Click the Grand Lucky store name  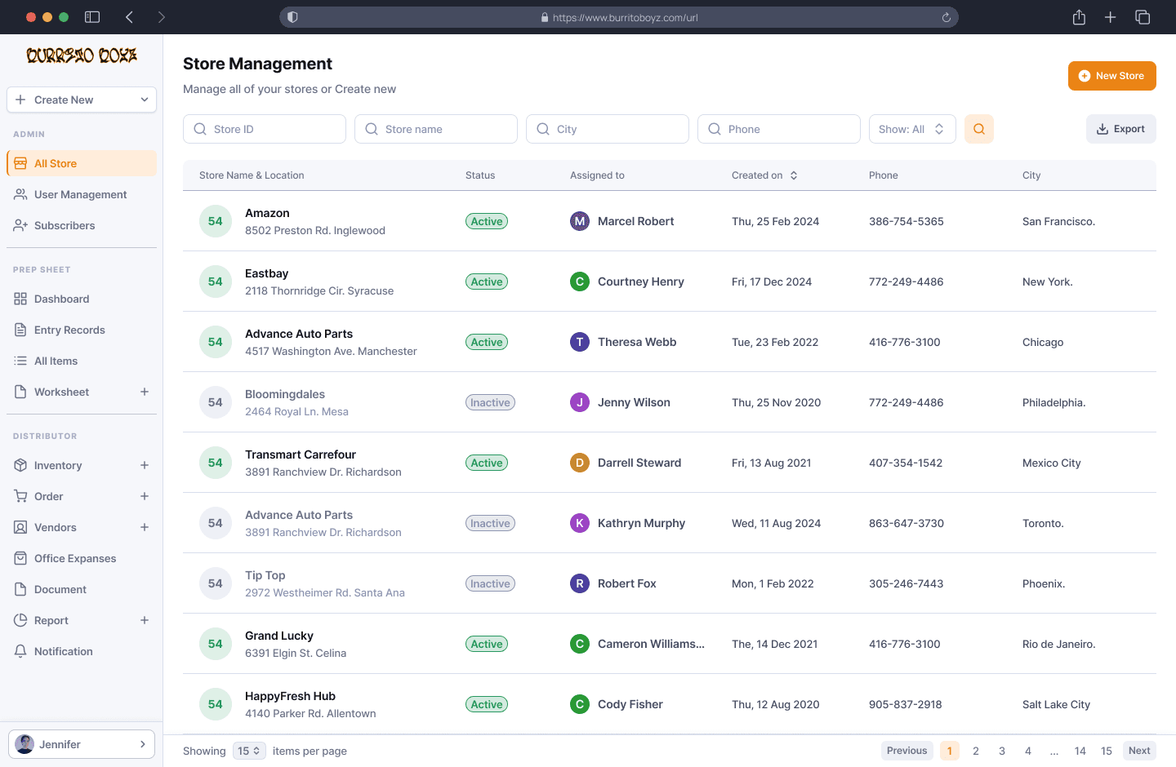[279, 636]
